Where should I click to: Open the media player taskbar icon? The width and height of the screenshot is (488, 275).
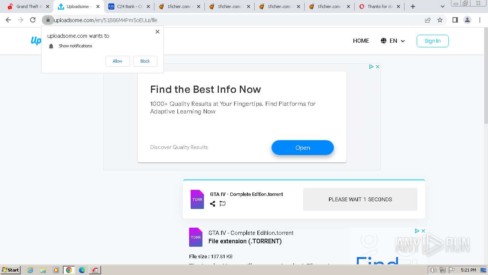56,270
